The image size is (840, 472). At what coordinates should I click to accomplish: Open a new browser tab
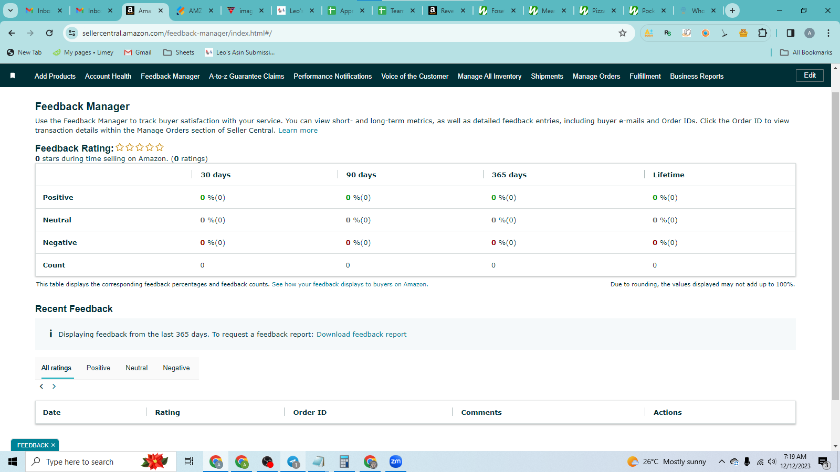[732, 10]
